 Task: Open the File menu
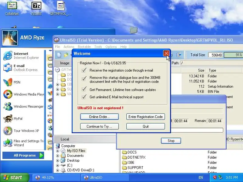[x=57, y=47]
